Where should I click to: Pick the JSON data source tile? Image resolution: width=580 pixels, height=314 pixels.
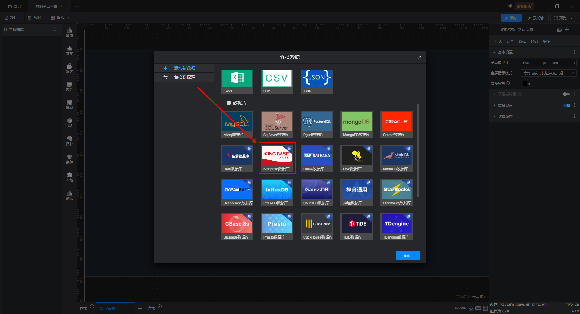317,82
